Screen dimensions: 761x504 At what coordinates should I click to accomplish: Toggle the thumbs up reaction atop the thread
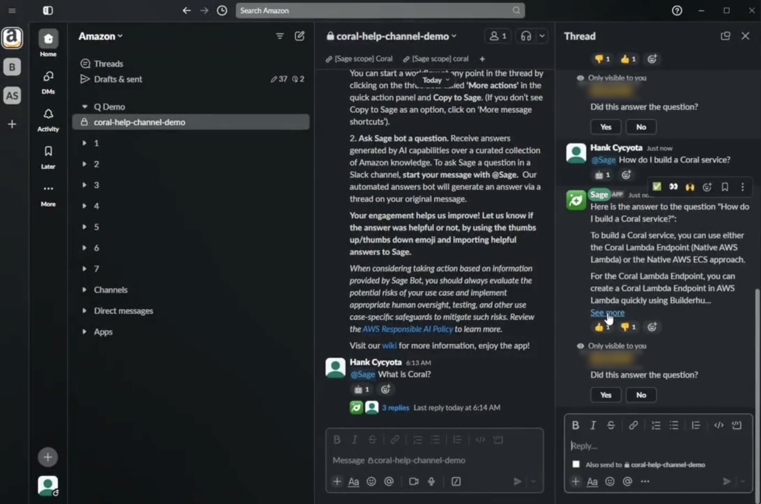(628, 59)
